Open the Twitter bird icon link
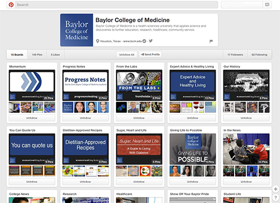The height and width of the screenshot is (203, 280). (151, 41)
